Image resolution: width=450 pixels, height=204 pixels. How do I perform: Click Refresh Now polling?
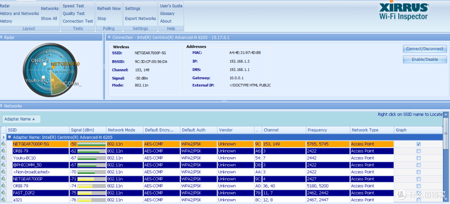pos(109,9)
